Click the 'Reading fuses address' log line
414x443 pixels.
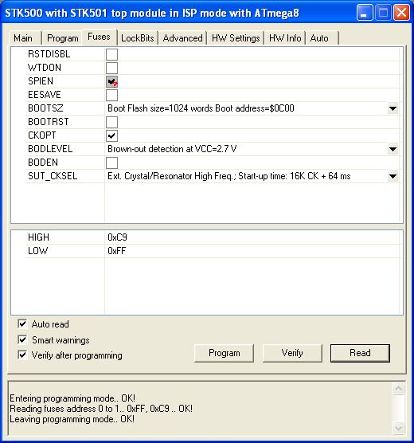point(101,409)
